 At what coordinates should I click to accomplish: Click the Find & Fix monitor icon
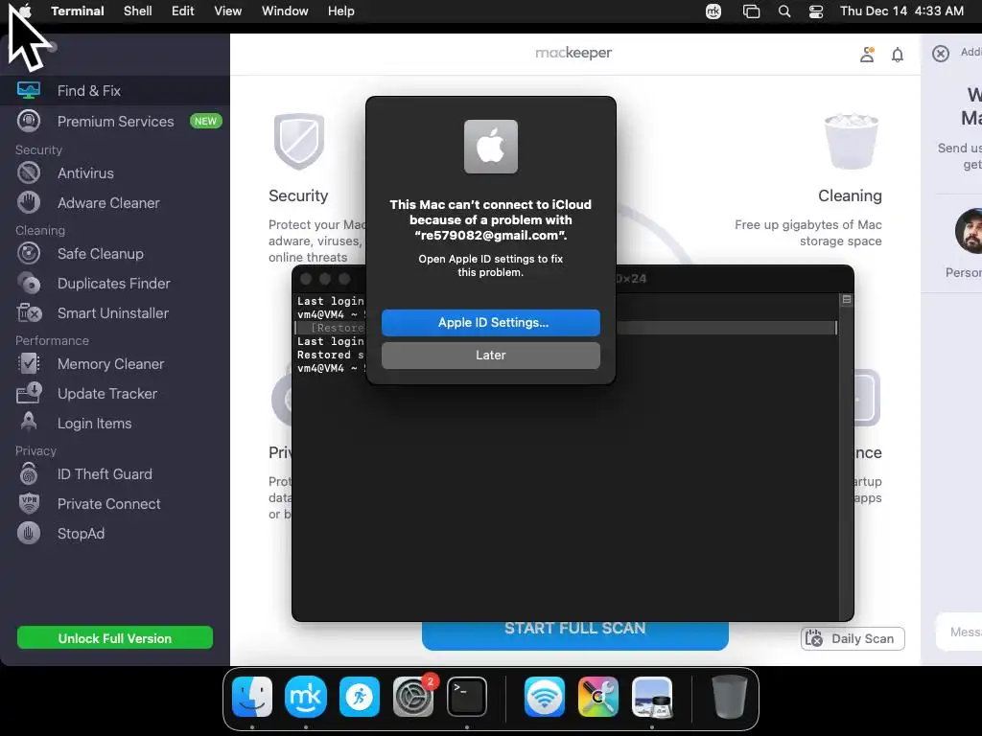coord(29,91)
